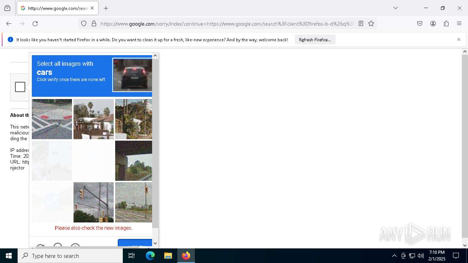468x263 pixels.
Task: Toggle reader view icon
Action: point(361,24)
